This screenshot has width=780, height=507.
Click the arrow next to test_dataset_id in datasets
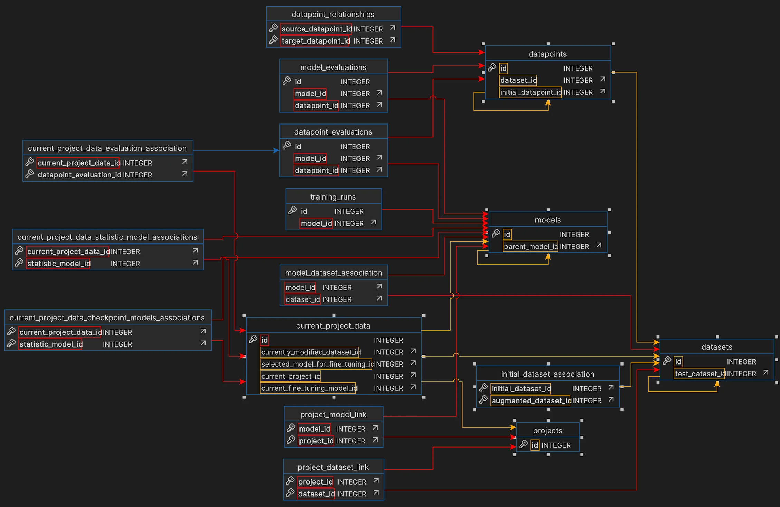766,372
